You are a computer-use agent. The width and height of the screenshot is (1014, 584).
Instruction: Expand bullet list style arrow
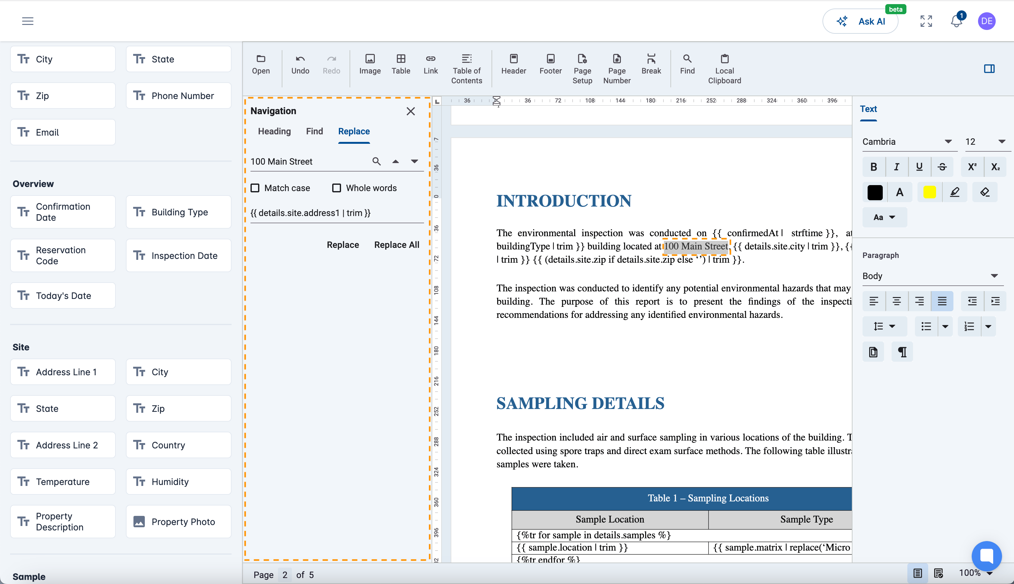[946, 326]
